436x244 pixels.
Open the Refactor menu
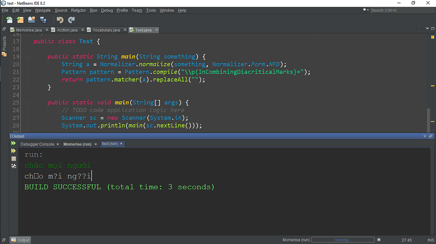click(x=78, y=10)
